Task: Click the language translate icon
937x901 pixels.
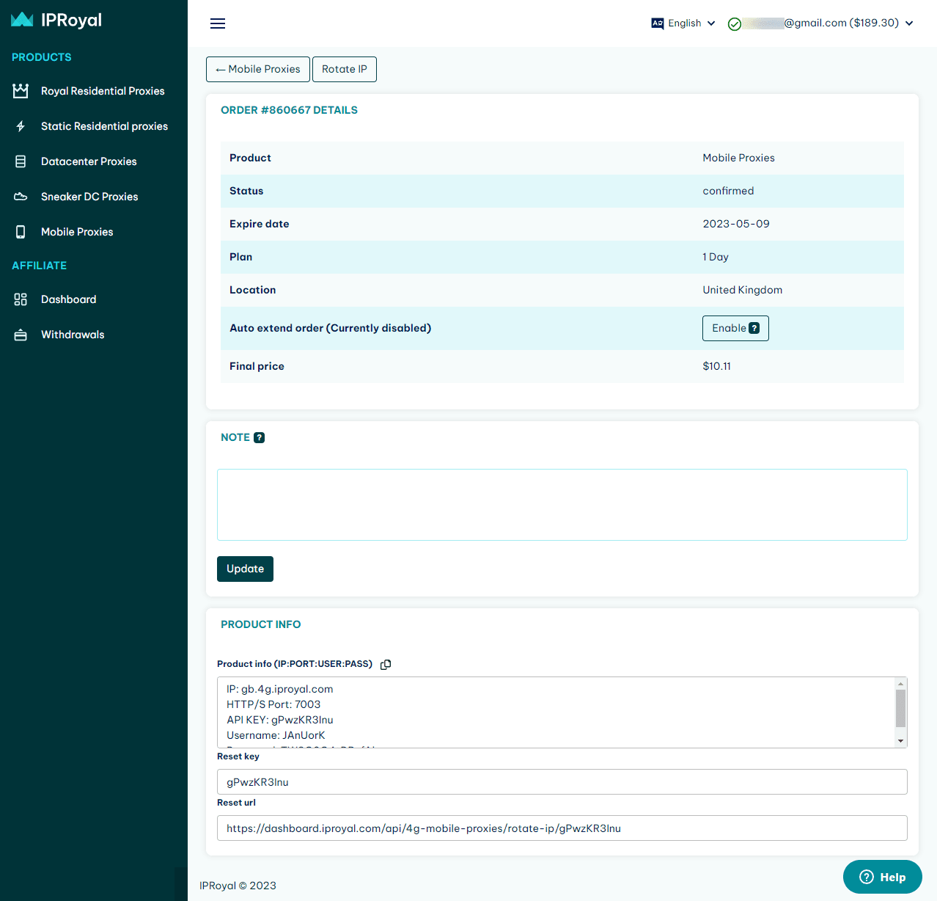Action: tap(658, 23)
